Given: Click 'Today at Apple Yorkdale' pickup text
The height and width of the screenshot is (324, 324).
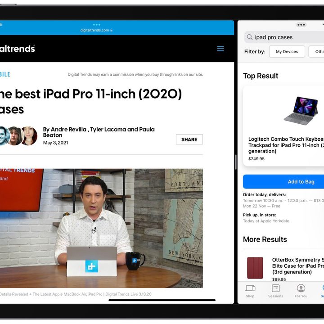Looking at the screenshot, I should pyautogui.click(x=266, y=221).
